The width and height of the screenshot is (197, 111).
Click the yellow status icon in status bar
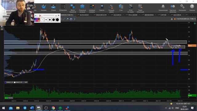171,104
